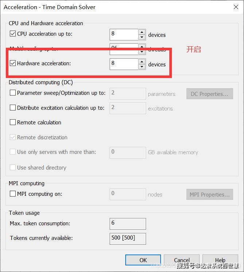Click the Max. token consumption field

point(127,224)
